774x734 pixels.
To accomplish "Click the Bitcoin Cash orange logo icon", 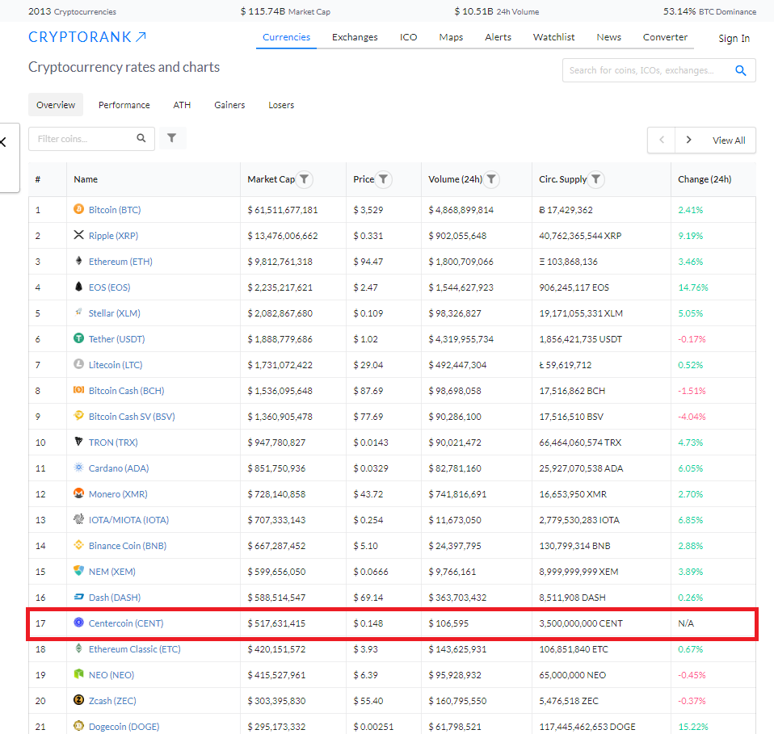I will [78, 390].
